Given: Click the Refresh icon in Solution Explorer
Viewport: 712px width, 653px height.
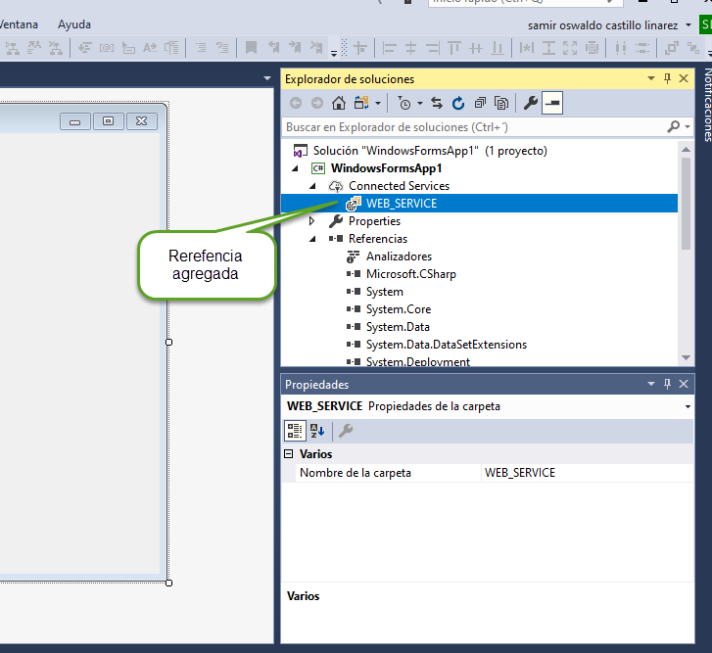Looking at the screenshot, I should pos(457,103).
